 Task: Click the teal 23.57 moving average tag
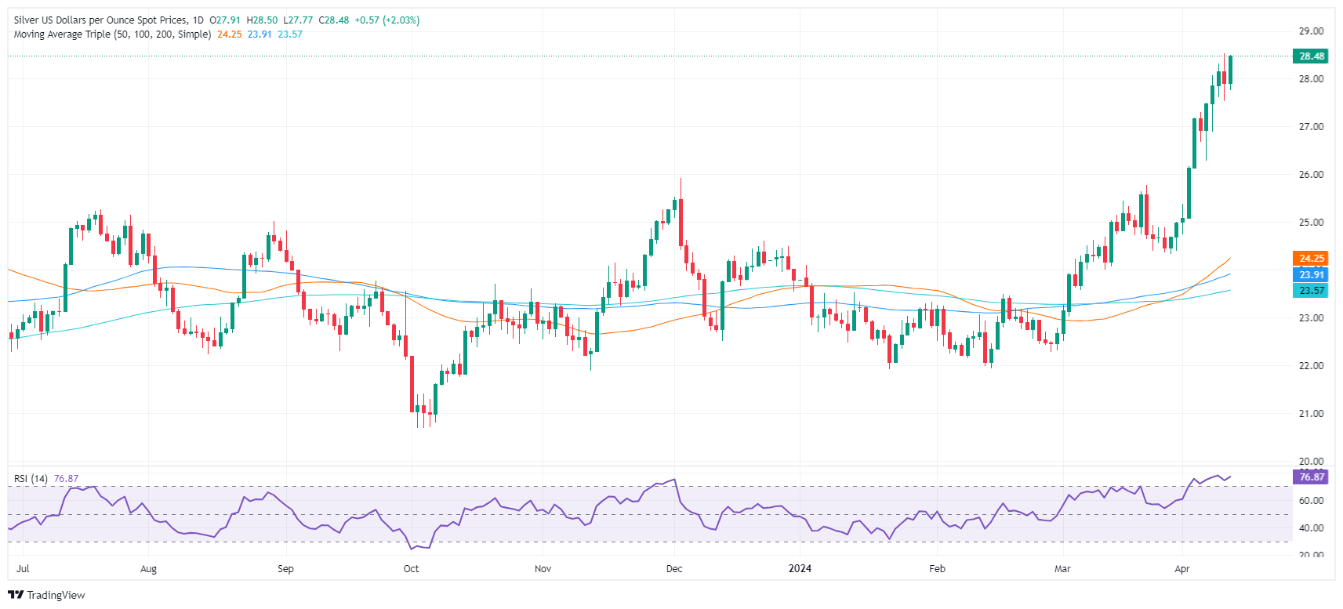click(1310, 291)
